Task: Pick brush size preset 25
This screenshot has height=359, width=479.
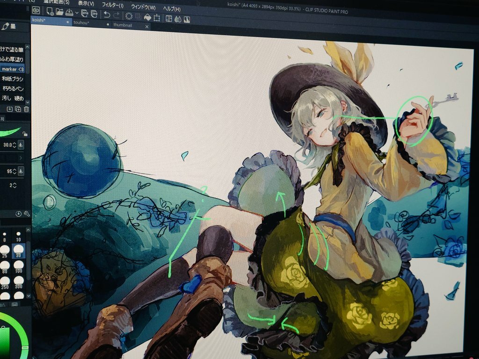Action: point(5,251)
